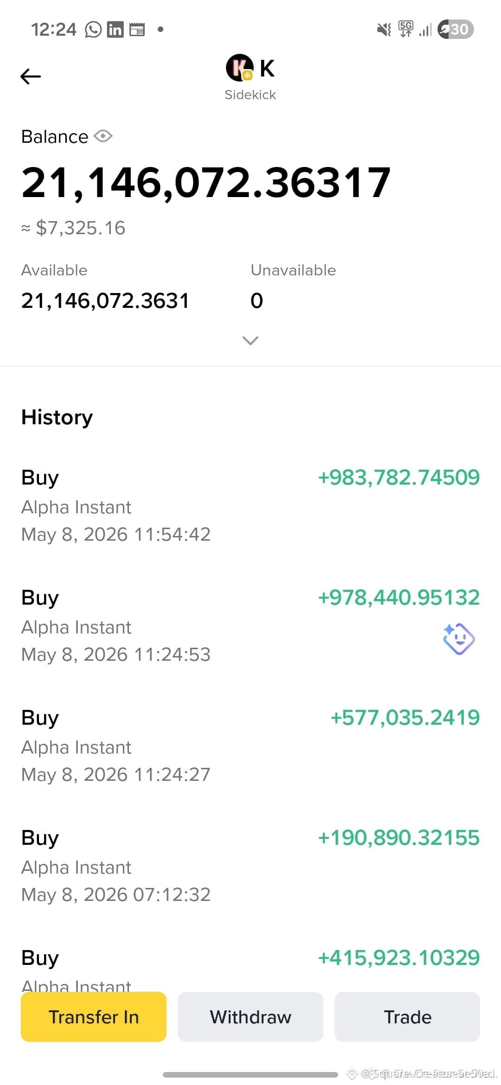Open Buy entry at 11:24:53
This screenshot has height=1085, width=501.
(250, 625)
